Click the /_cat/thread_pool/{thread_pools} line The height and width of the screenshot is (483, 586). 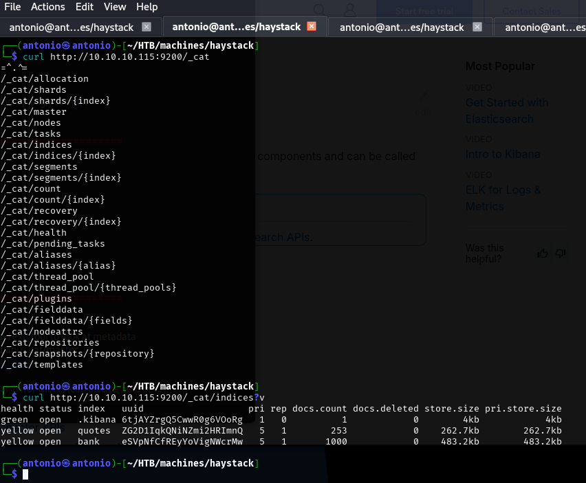pos(89,288)
